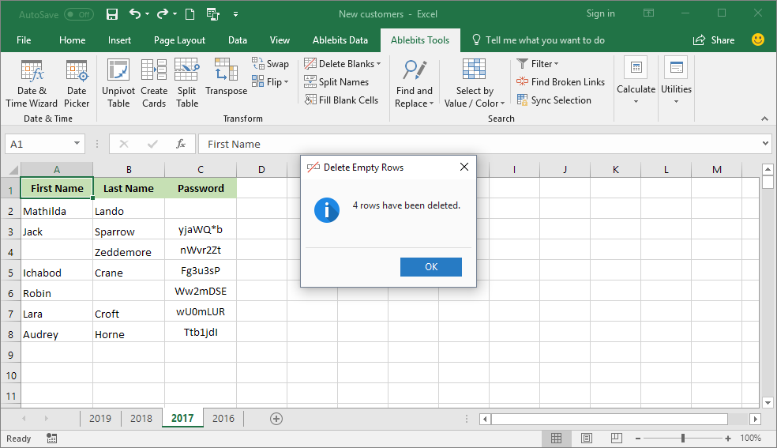This screenshot has width=777, height=448.
Task: Switch to Page Layout view in status bar
Action: [x=587, y=438]
